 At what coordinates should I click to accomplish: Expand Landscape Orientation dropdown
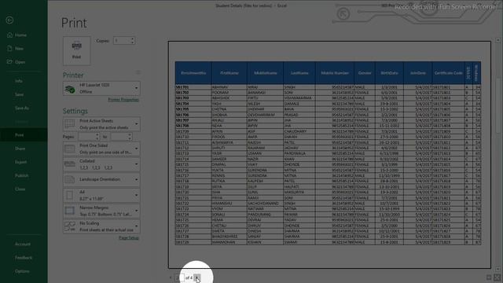[101, 180]
